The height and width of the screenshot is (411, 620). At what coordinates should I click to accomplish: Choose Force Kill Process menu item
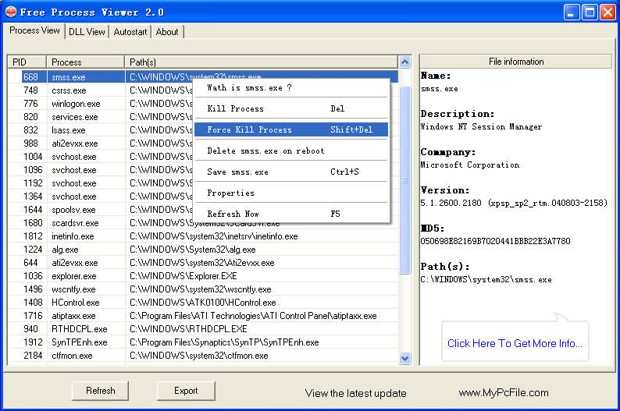(x=290, y=129)
